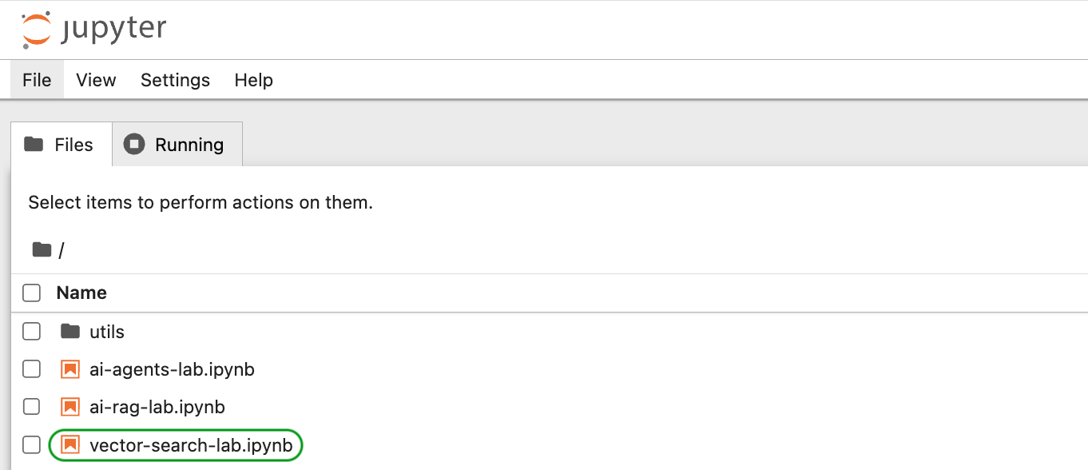Open the File menu
This screenshot has width=1088, height=470.
click(x=37, y=80)
